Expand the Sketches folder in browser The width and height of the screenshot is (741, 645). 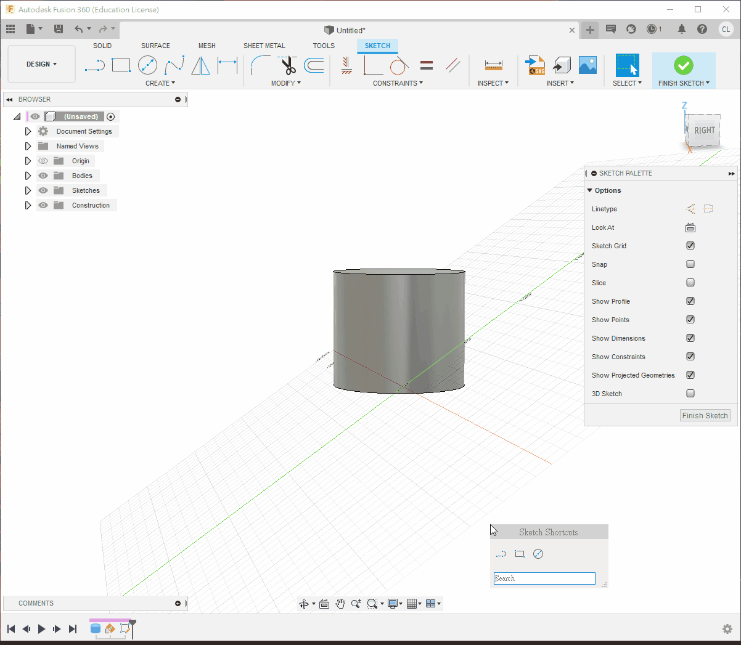pos(28,190)
